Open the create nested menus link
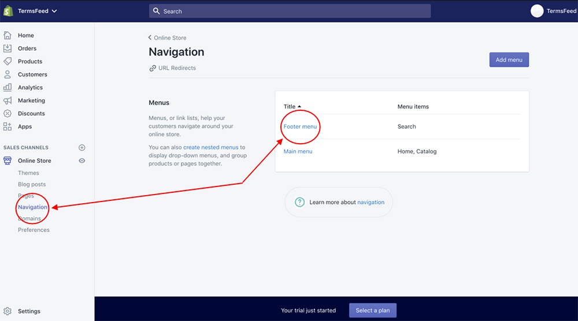Image resolution: width=578 pixels, height=321 pixels. [211, 147]
